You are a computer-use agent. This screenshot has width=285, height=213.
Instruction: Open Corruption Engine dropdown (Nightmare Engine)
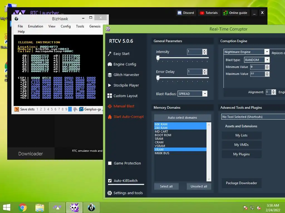pos(267,52)
